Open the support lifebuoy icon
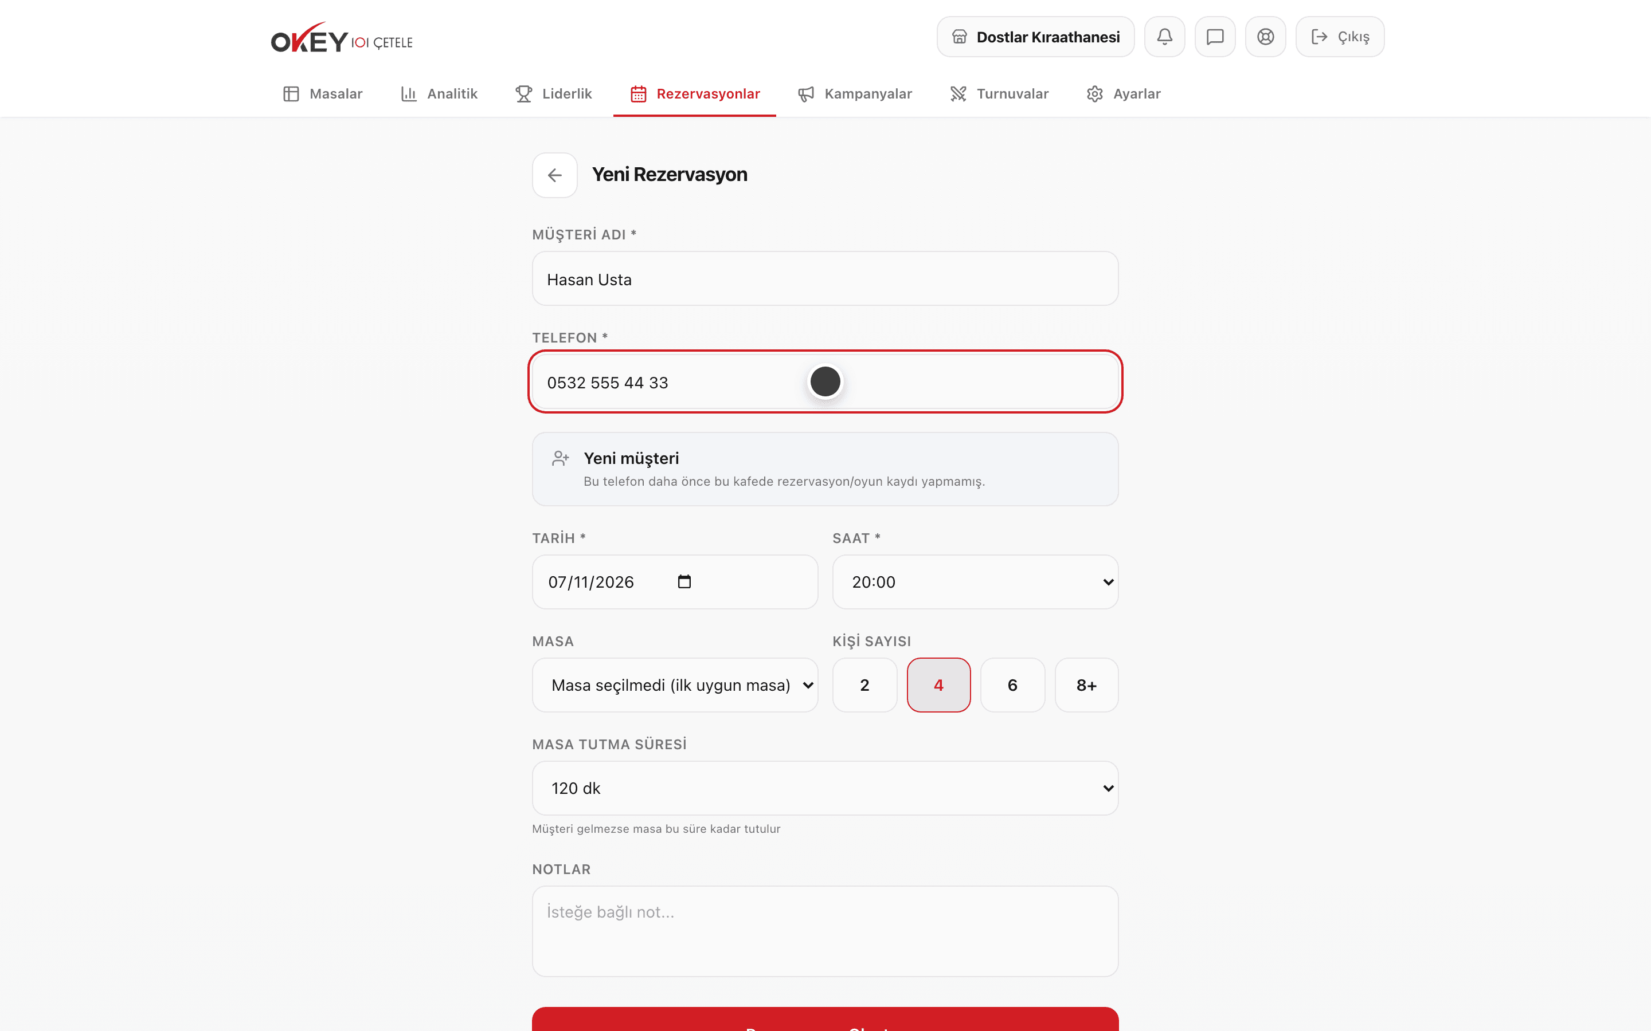Image resolution: width=1651 pixels, height=1031 pixels. pos(1266,37)
